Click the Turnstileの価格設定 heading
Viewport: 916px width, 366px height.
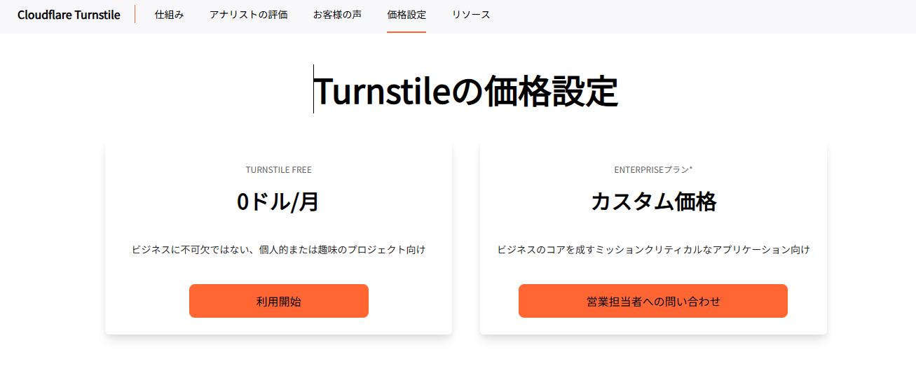point(465,91)
